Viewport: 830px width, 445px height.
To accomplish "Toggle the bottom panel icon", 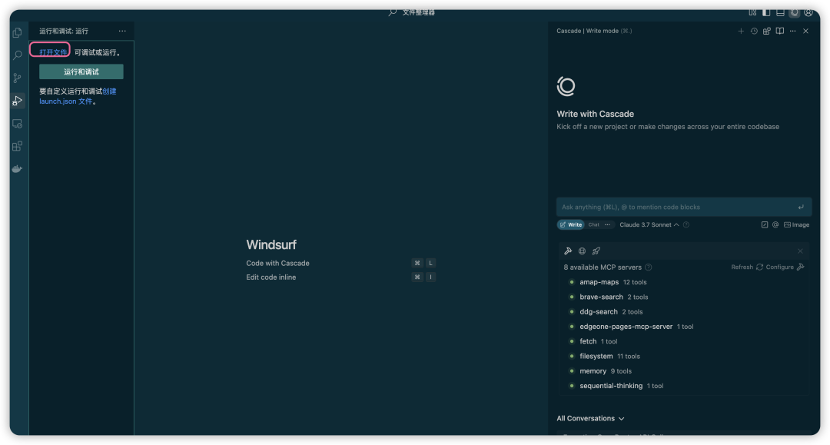I will pyautogui.click(x=780, y=13).
